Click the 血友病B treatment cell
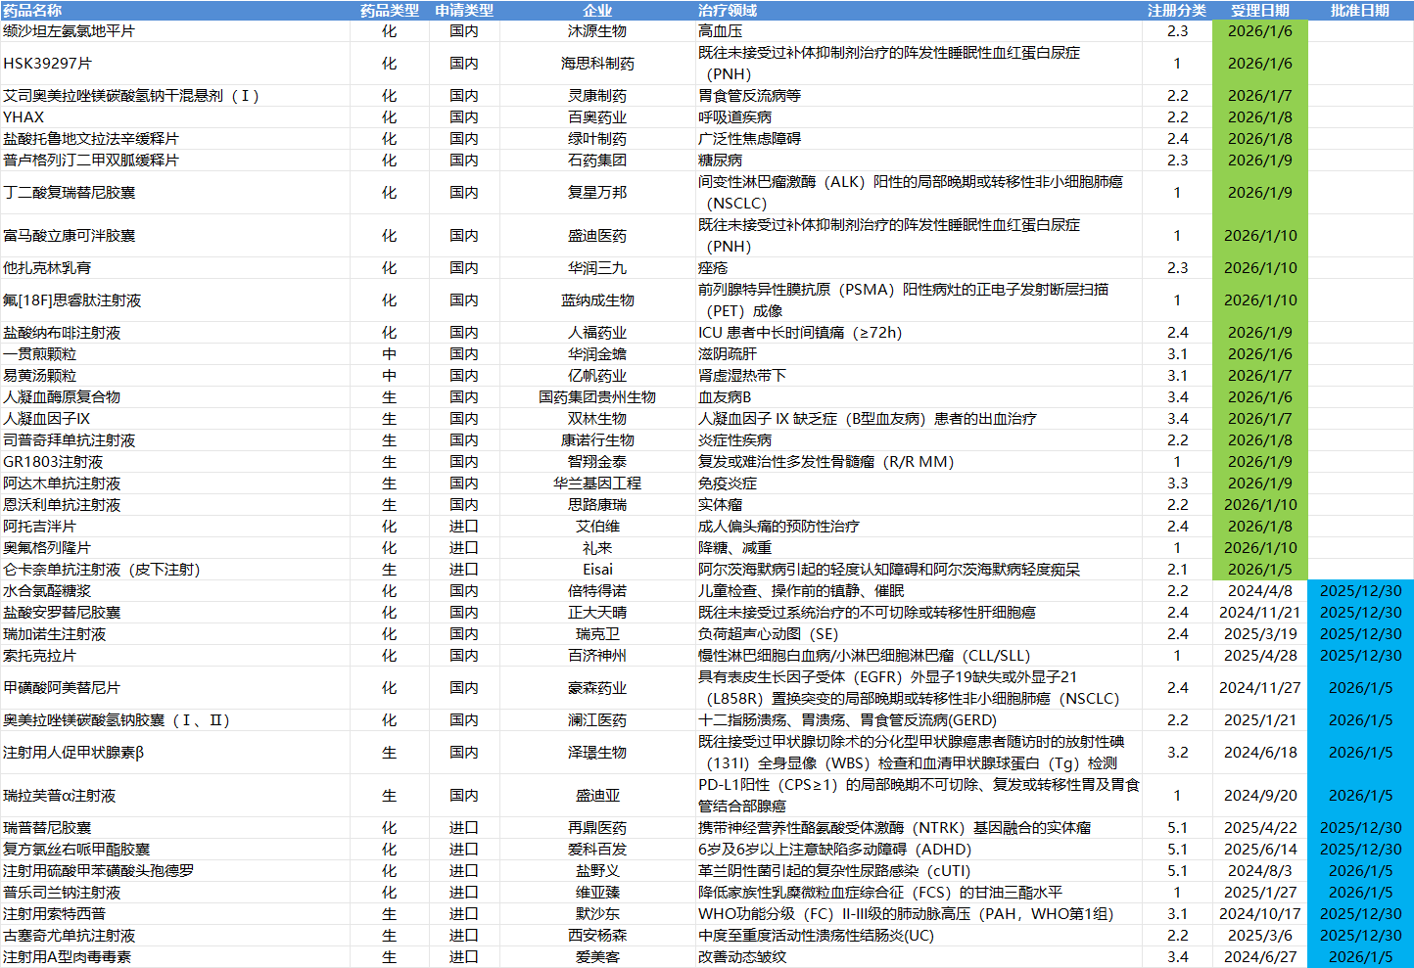Viewport: 1414px width, 968px height. (x=725, y=397)
